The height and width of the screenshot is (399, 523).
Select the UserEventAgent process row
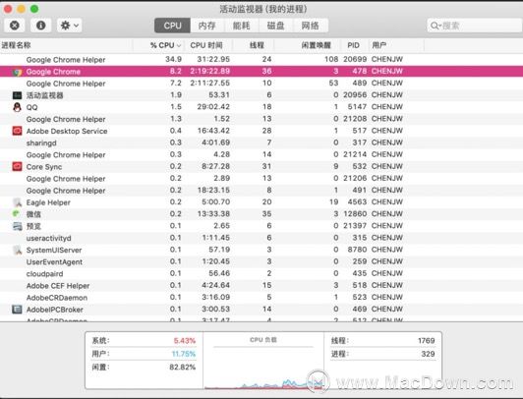point(261,261)
